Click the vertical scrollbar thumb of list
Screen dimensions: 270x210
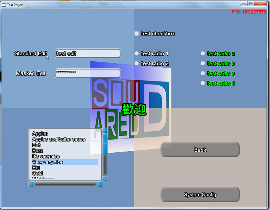pyautogui.click(x=105, y=144)
